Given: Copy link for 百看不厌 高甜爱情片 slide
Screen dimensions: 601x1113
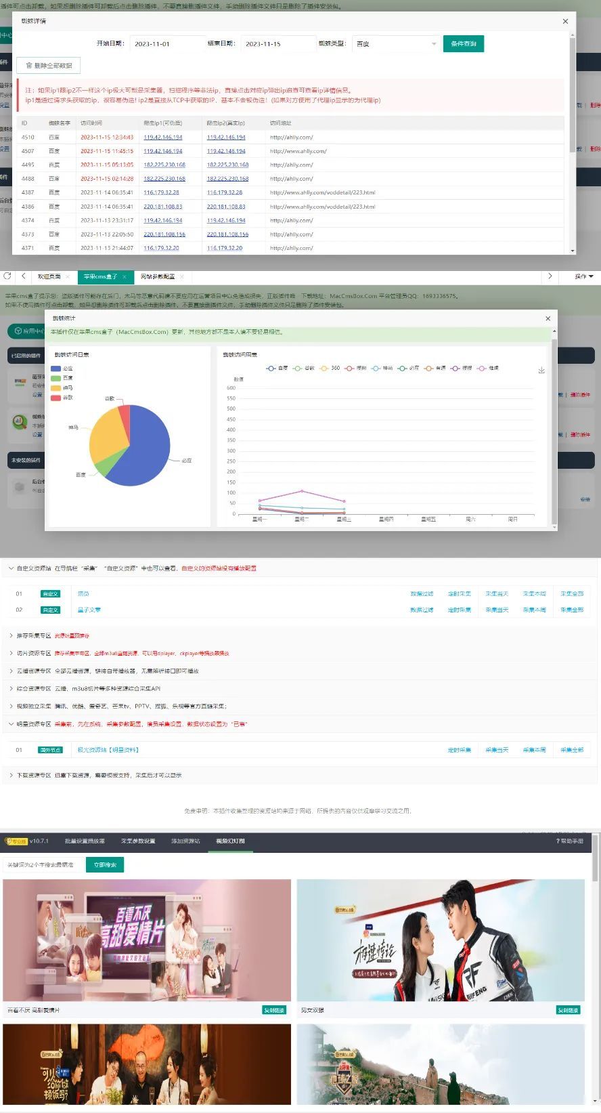Looking at the screenshot, I should coord(274,1010).
